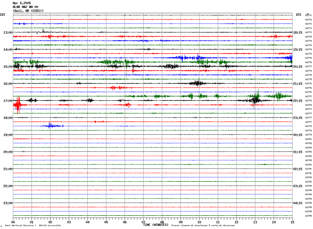Select DC value 62793

(x=308, y=182)
